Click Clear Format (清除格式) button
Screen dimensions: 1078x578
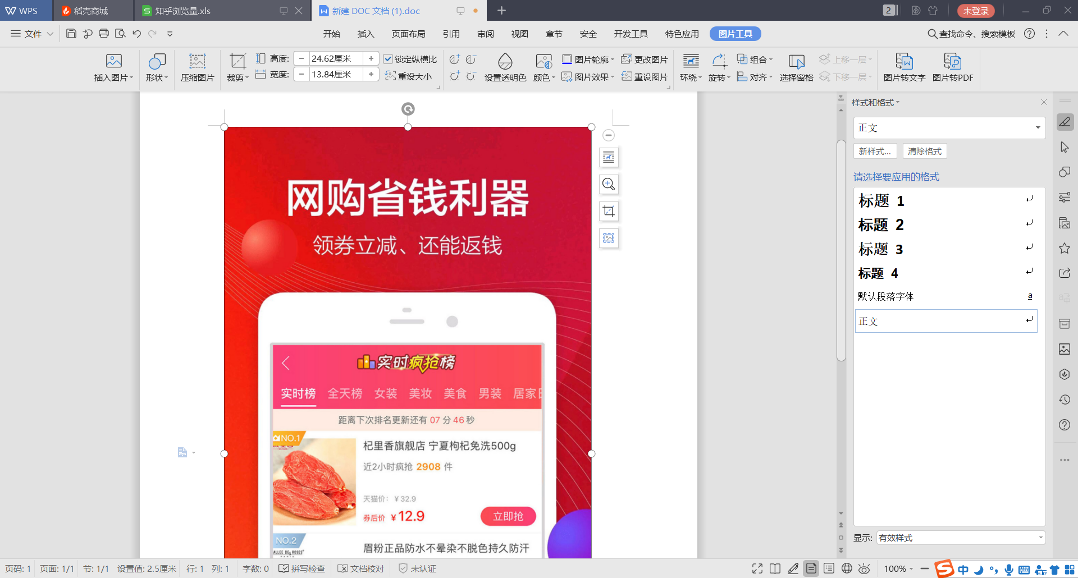pos(925,151)
